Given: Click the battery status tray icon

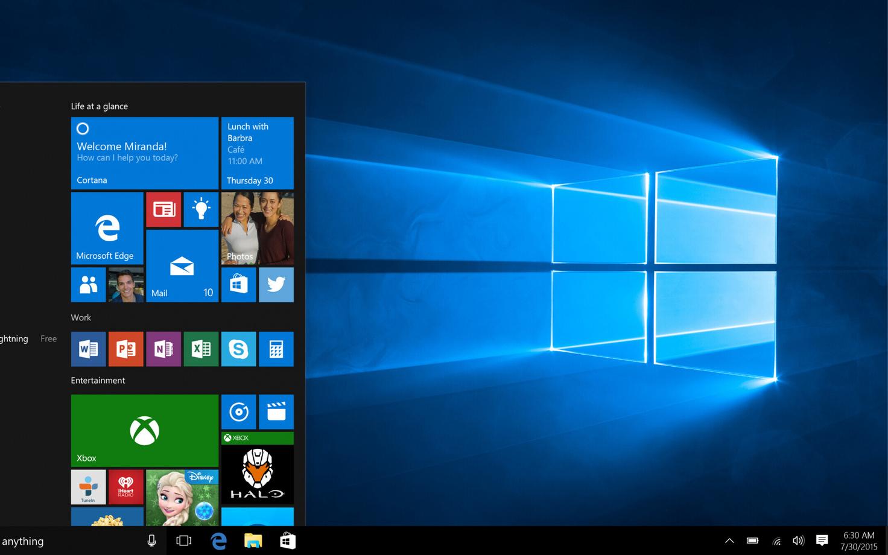Looking at the screenshot, I should point(753,541).
